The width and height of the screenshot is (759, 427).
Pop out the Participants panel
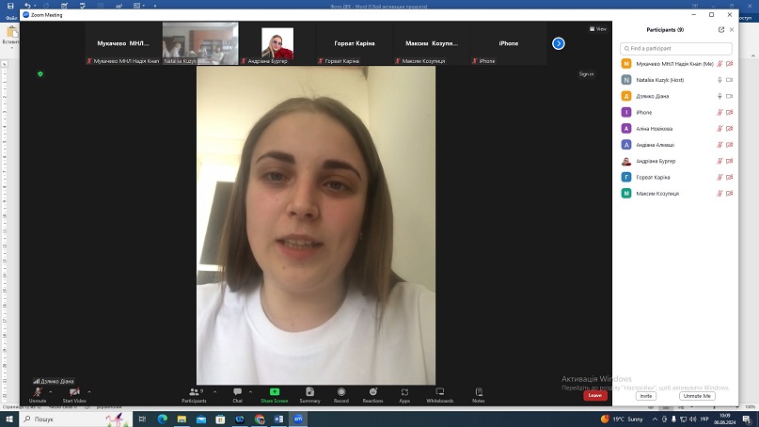point(721,29)
